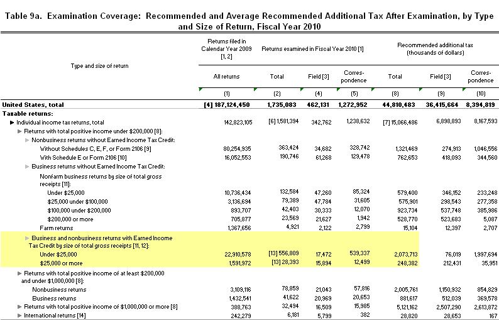Expand Returns of $1,000,000 or more arrow

[x=19, y=306]
